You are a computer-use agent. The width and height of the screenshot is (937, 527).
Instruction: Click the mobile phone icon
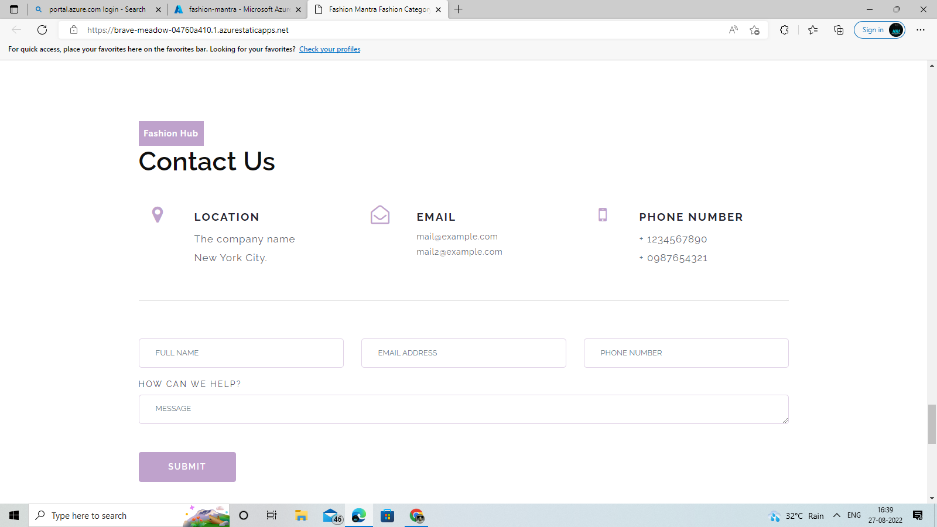pyautogui.click(x=603, y=215)
